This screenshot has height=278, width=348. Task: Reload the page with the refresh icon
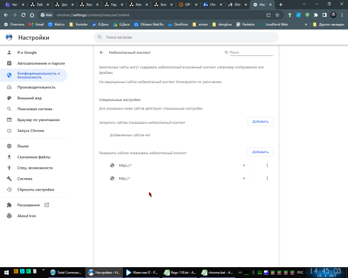[23, 15]
